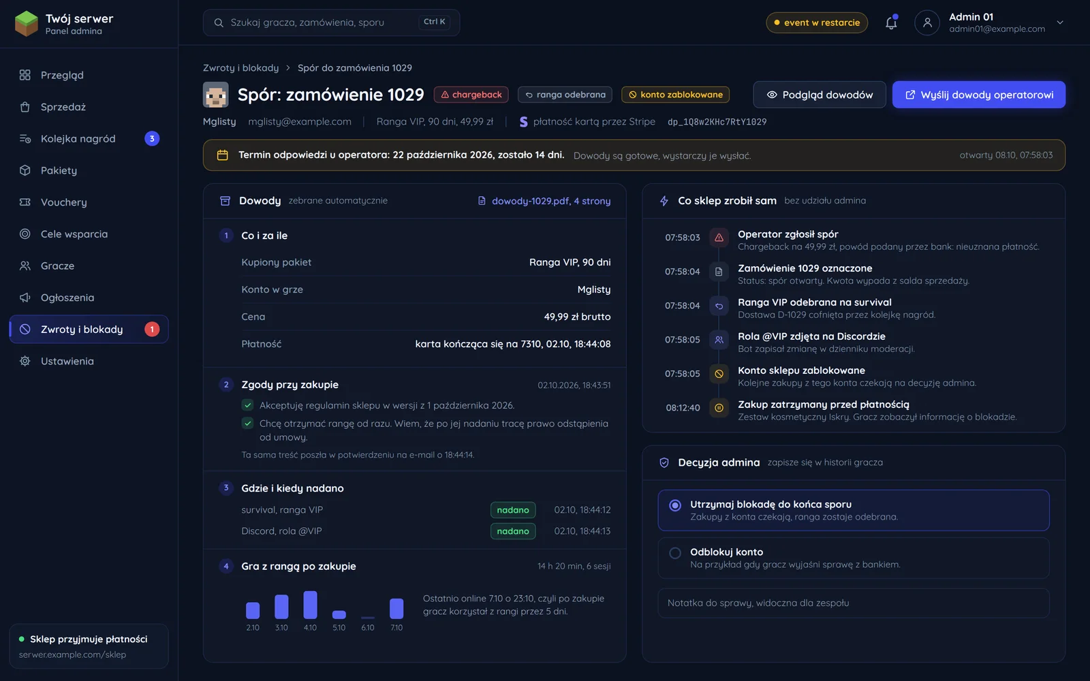This screenshot has width=1090, height=681.
Task: Click the warning icon for Operator zgłosił spór
Action: click(x=719, y=238)
